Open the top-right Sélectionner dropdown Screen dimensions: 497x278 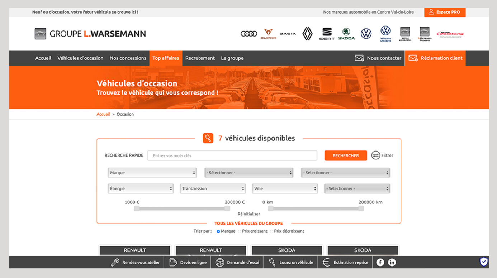tap(346, 173)
